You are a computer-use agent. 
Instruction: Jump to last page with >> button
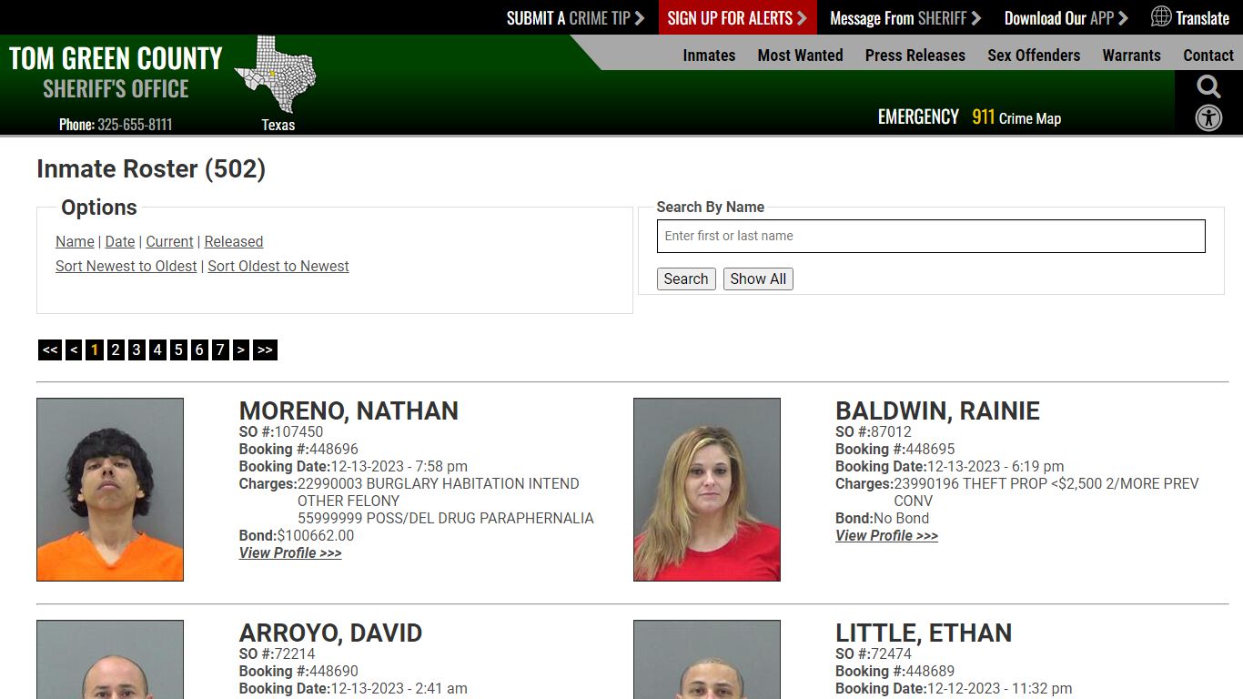pyautogui.click(x=265, y=349)
